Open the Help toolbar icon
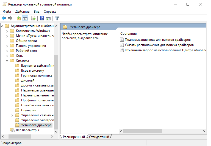Screen dimensions: 211x146 pos(42,18)
